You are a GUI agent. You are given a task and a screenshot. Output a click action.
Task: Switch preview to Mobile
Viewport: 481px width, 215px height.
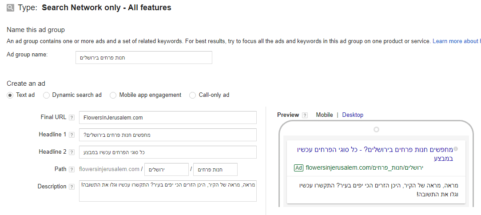click(324, 115)
